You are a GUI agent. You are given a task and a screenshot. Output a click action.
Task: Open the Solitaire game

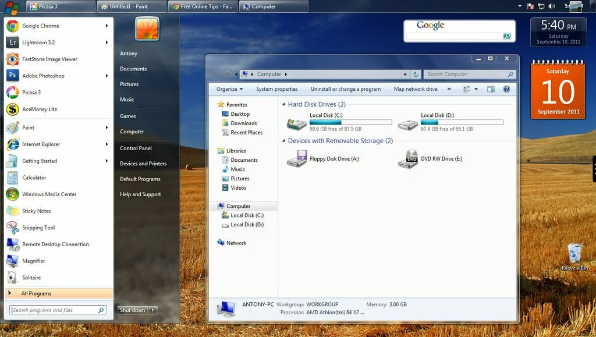(59, 278)
